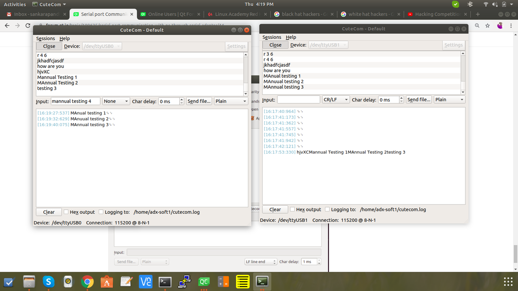Launch VNC Viewer from the dock
Viewport: 518px width, 291px height.
point(146,281)
